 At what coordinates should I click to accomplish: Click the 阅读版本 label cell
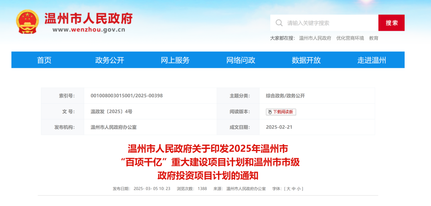tap(238, 112)
